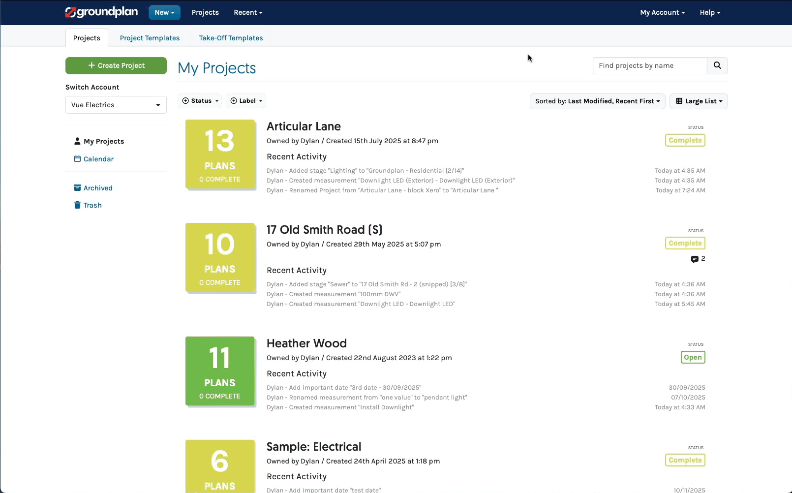Click the Find projects by name field
792x493 pixels.
[649, 65]
